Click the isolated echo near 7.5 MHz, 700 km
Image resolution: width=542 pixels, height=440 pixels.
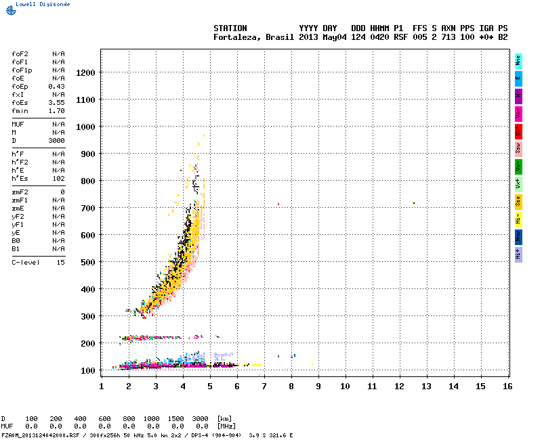click(x=278, y=204)
